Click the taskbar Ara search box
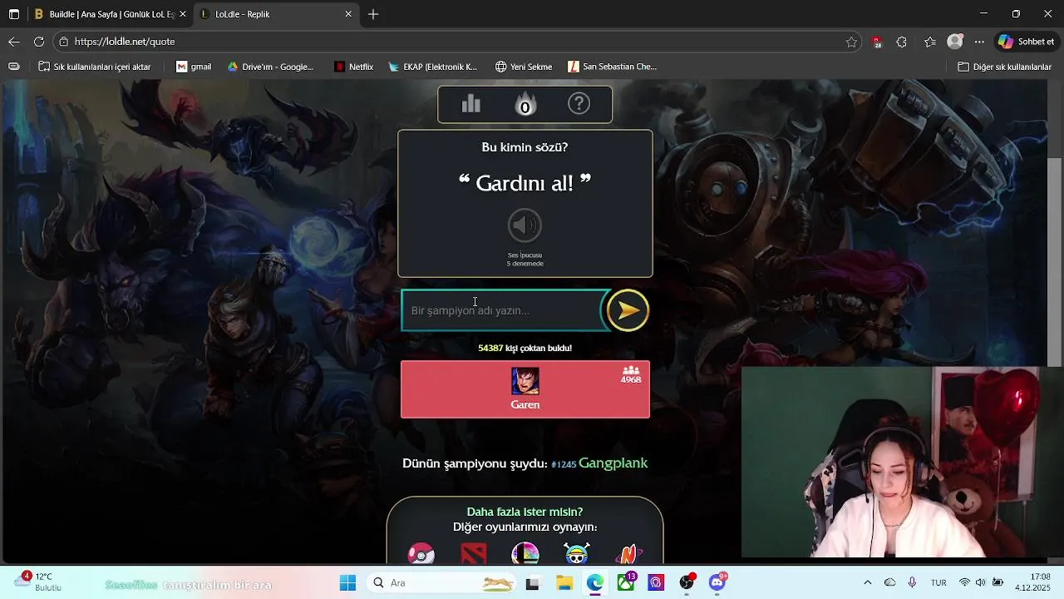 click(443, 583)
